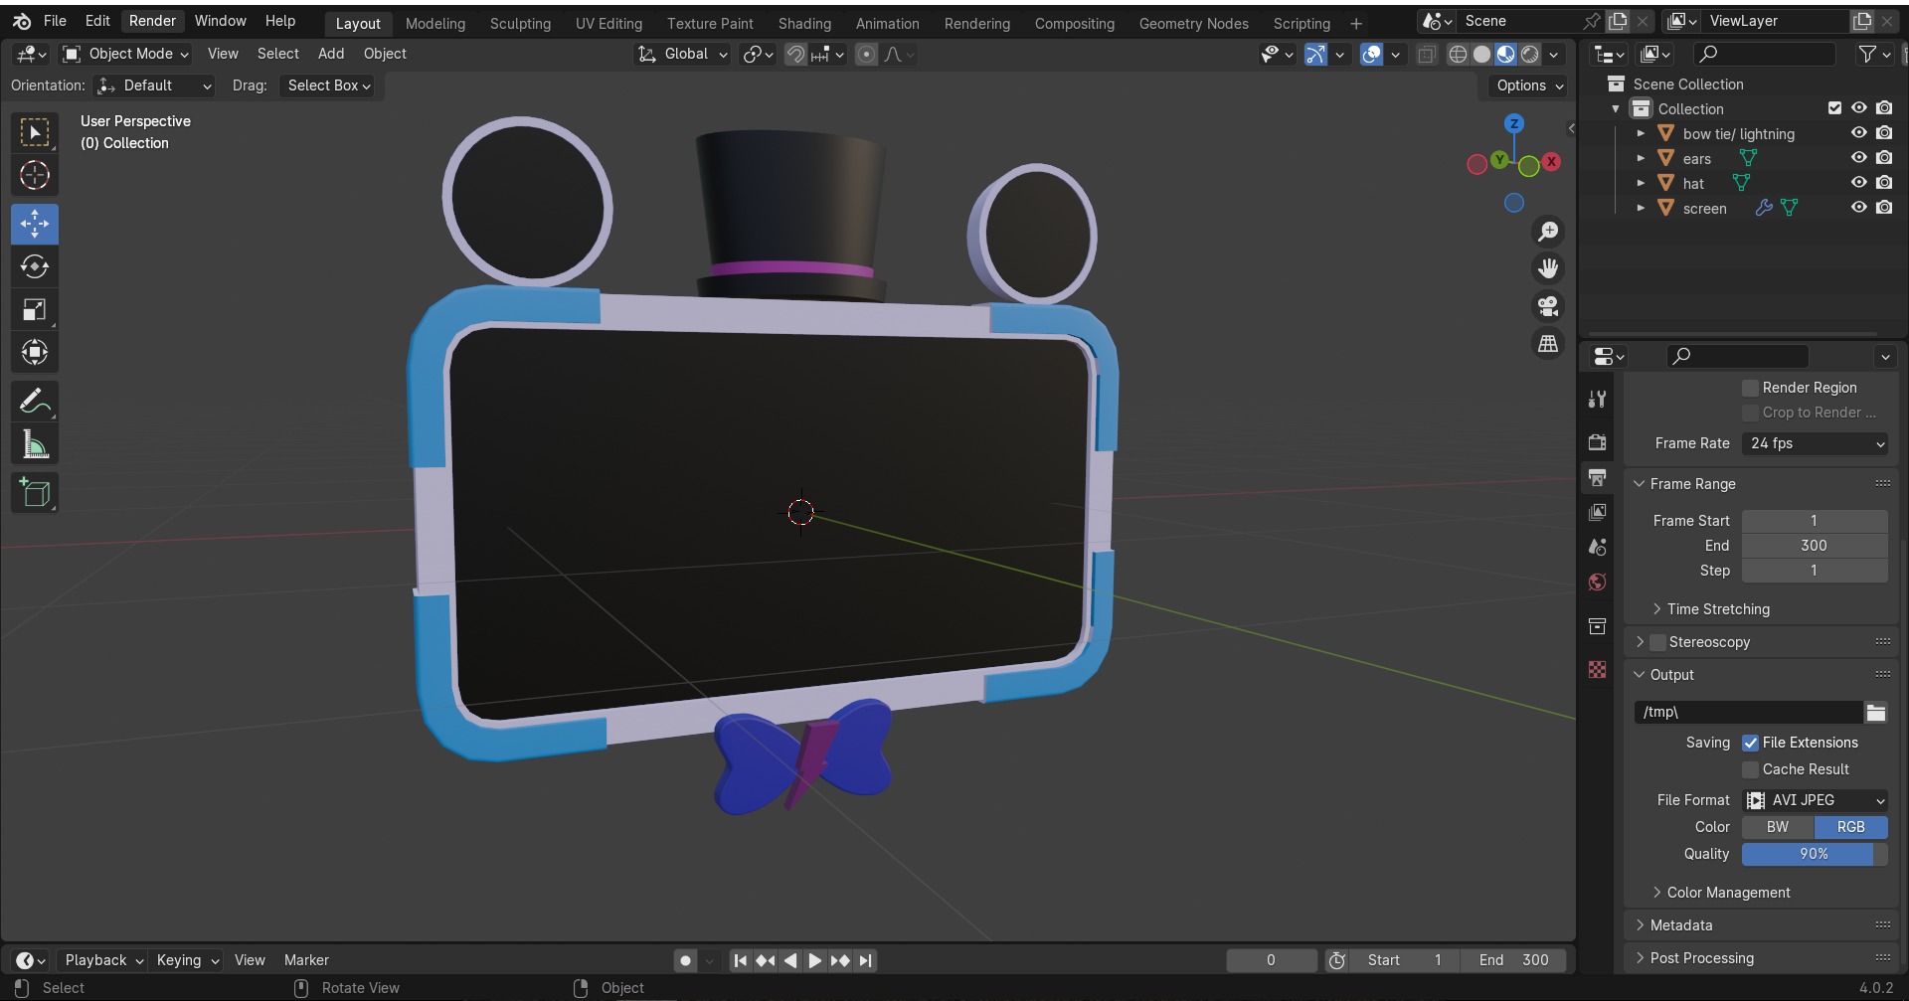Viewport: 1909px width, 1001px height.
Task: Switch perspective/orthographic grid icon
Action: 1548,344
